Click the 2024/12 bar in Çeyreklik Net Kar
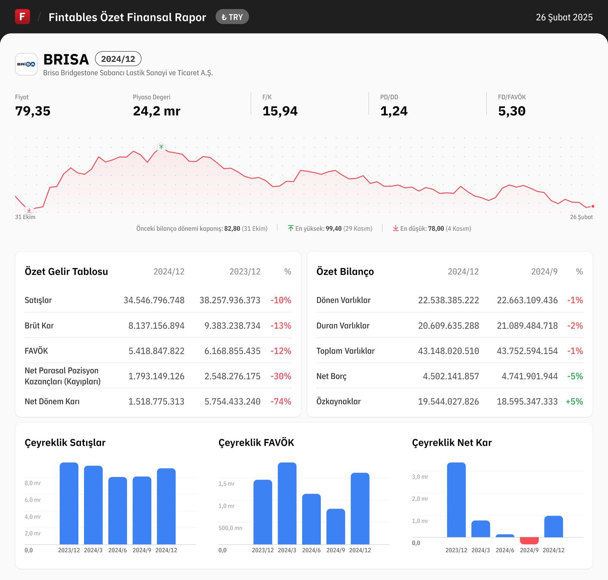Screen dimensions: 608x580 click(553, 526)
